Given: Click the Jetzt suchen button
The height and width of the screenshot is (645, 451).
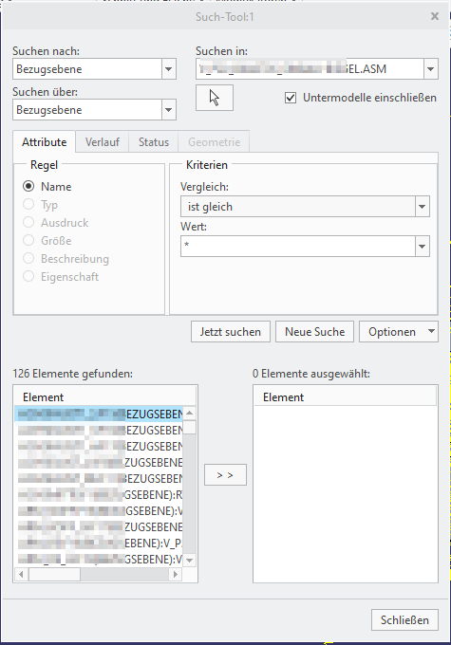Looking at the screenshot, I should click(x=231, y=332).
